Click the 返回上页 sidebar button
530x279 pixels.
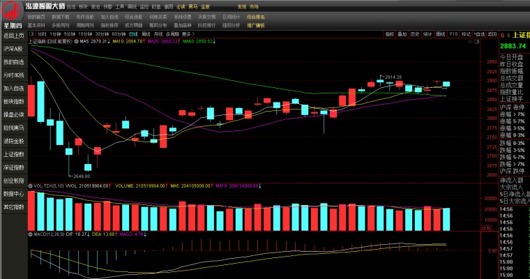tap(14, 36)
